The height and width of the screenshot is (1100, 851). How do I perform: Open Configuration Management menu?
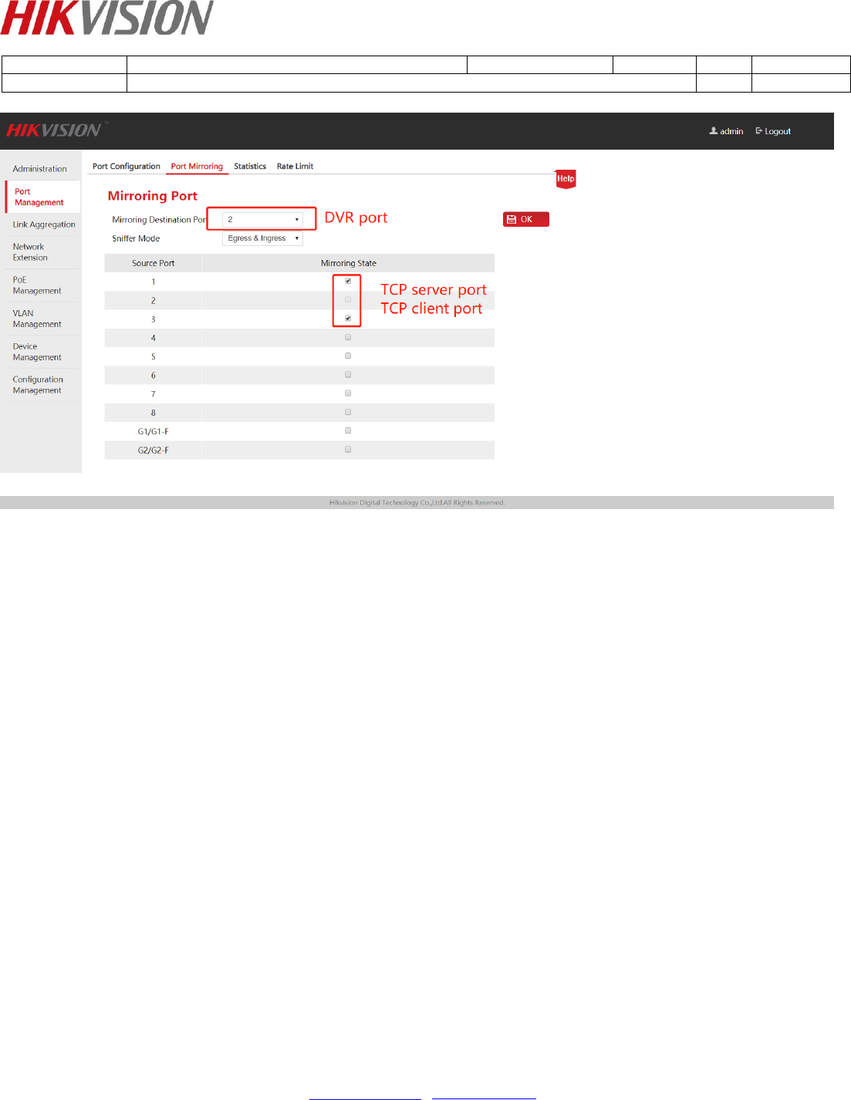[x=38, y=385]
